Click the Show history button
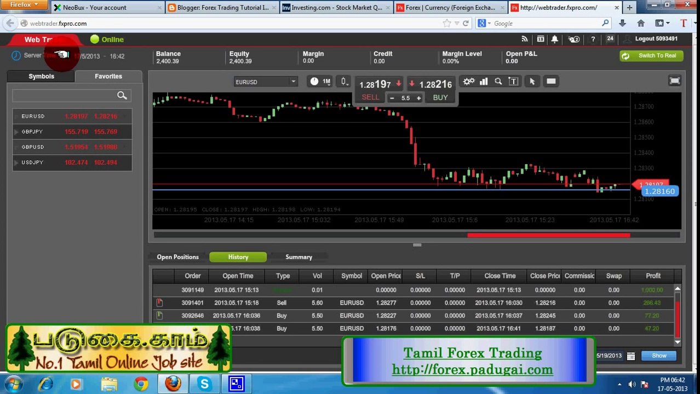 [659, 356]
